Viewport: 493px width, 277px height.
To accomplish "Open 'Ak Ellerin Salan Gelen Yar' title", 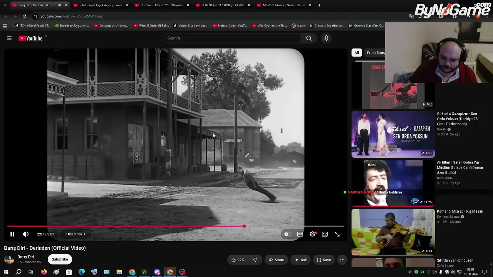I will point(460,167).
